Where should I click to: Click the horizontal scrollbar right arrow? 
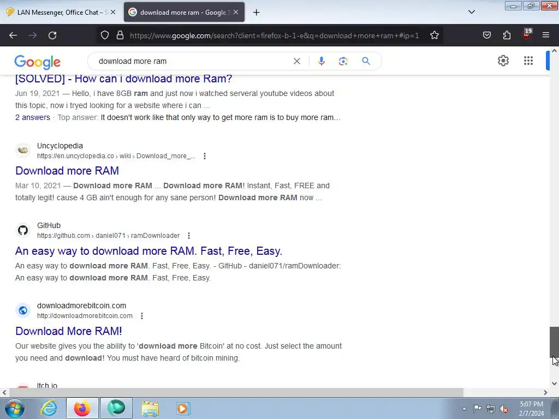pyautogui.click(x=545, y=392)
